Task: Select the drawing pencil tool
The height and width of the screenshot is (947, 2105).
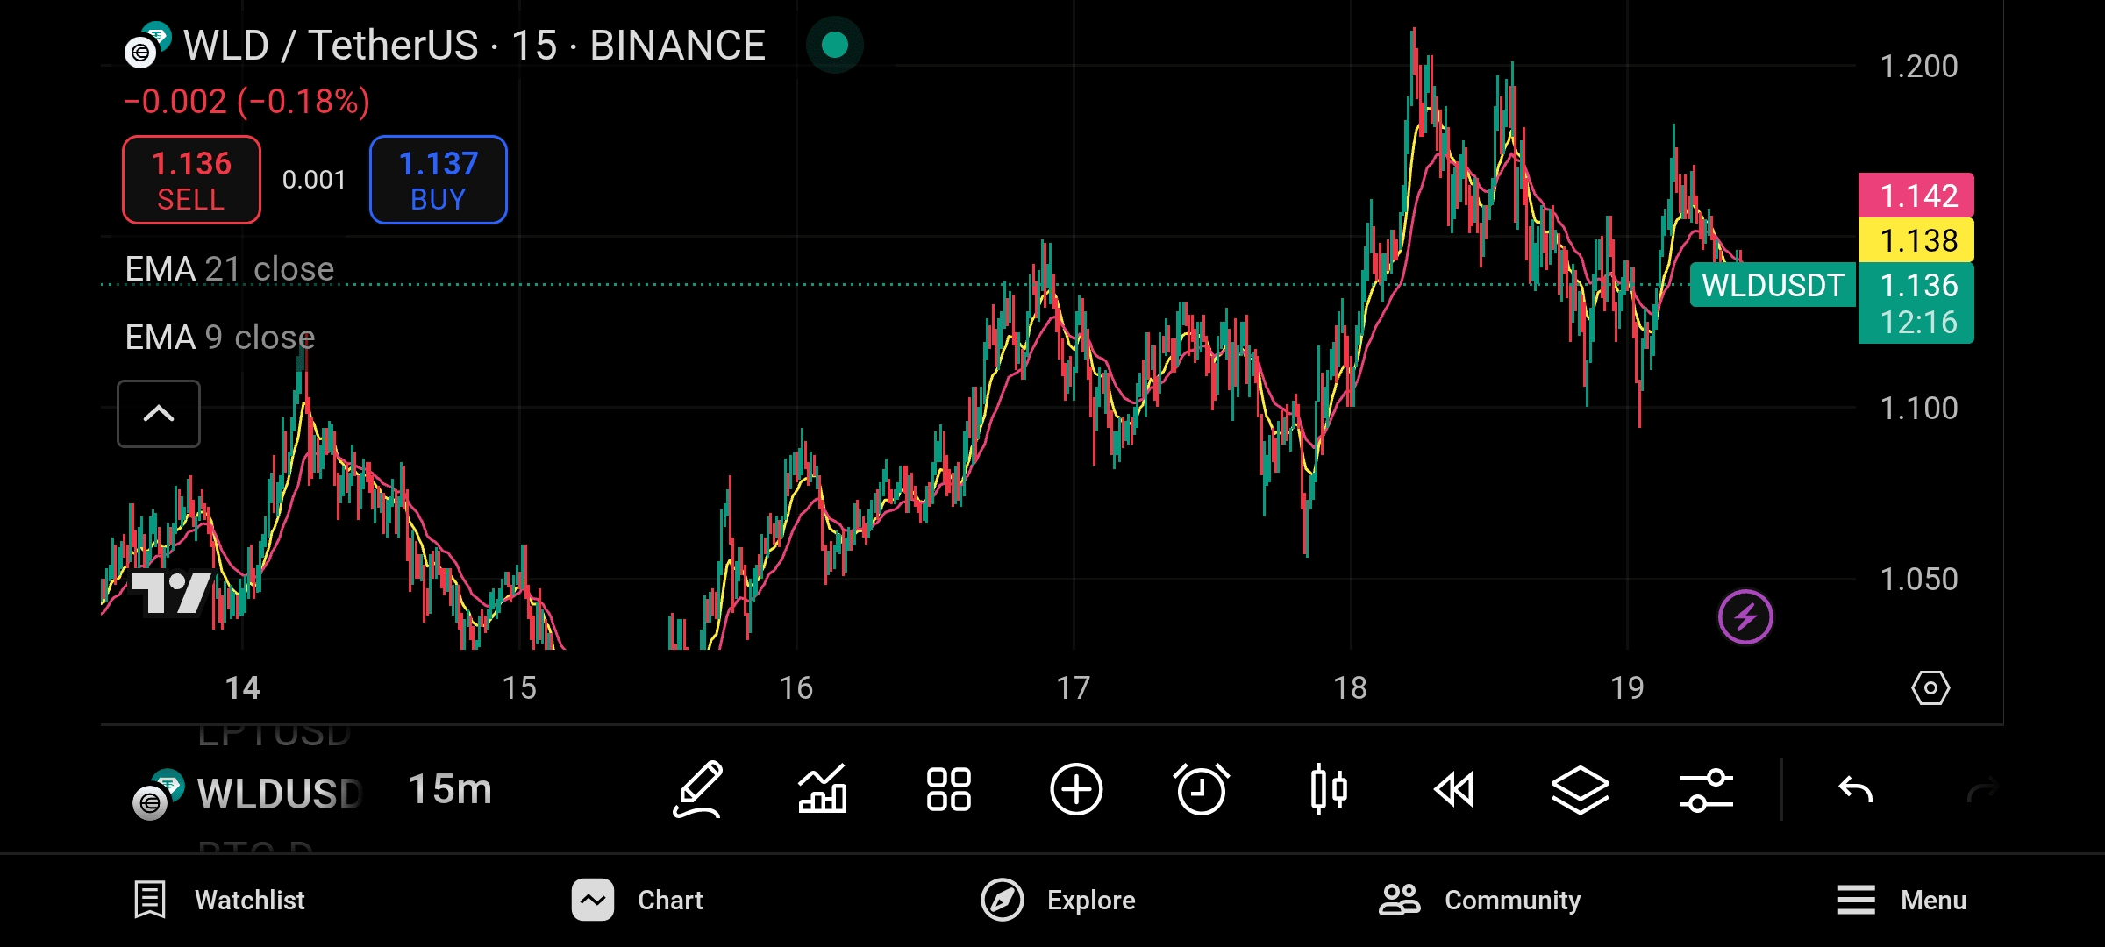Action: tap(698, 789)
